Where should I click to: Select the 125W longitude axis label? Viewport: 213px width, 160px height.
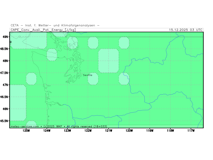(26, 131)
